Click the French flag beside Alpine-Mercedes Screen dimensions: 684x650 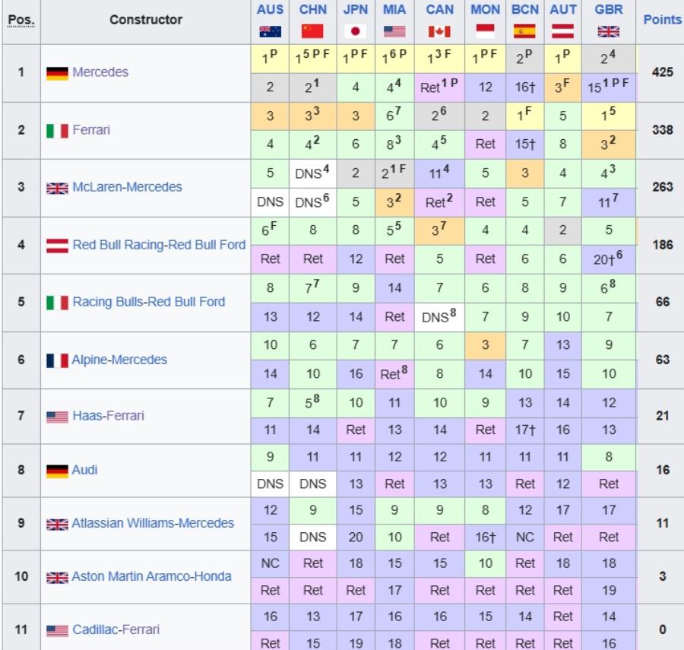pyautogui.click(x=57, y=360)
